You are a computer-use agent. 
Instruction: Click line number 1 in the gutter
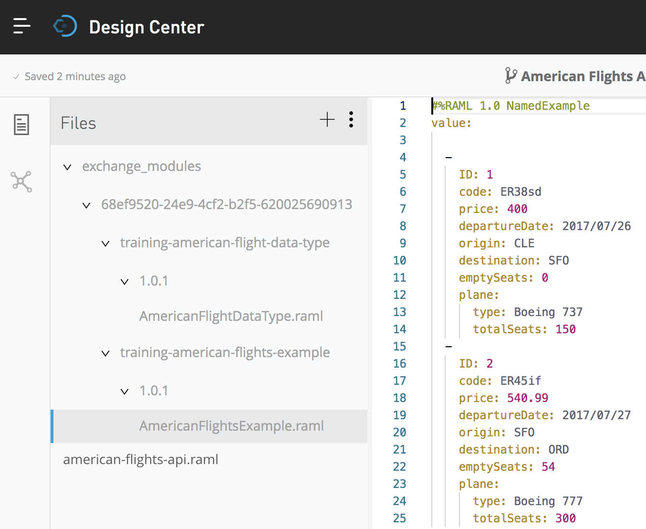pyautogui.click(x=403, y=106)
